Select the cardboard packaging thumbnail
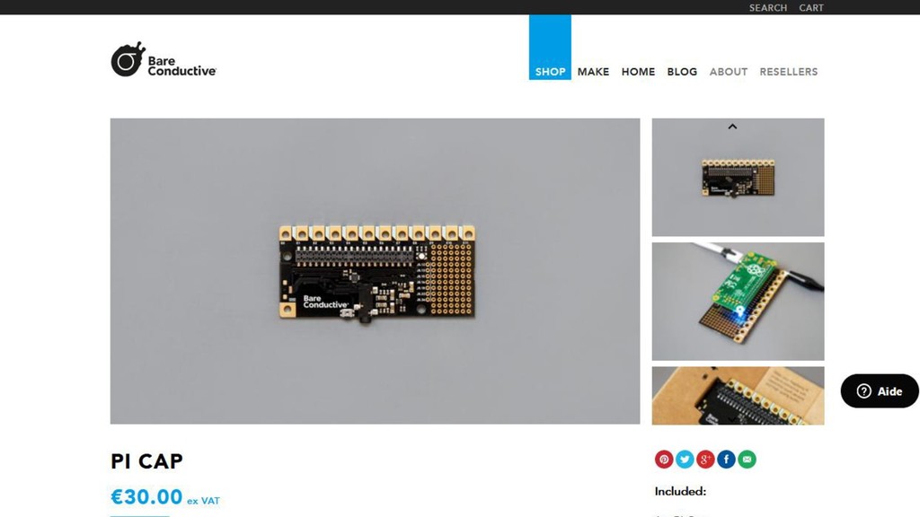This screenshot has height=517, width=920. pyautogui.click(x=739, y=396)
